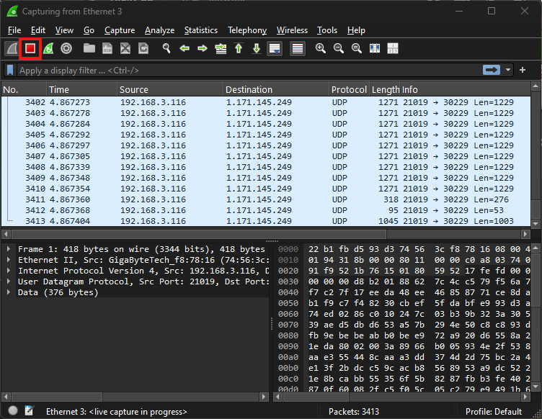Open the Telephony menu
Image resolution: width=542 pixels, height=419 pixels.
point(247,30)
